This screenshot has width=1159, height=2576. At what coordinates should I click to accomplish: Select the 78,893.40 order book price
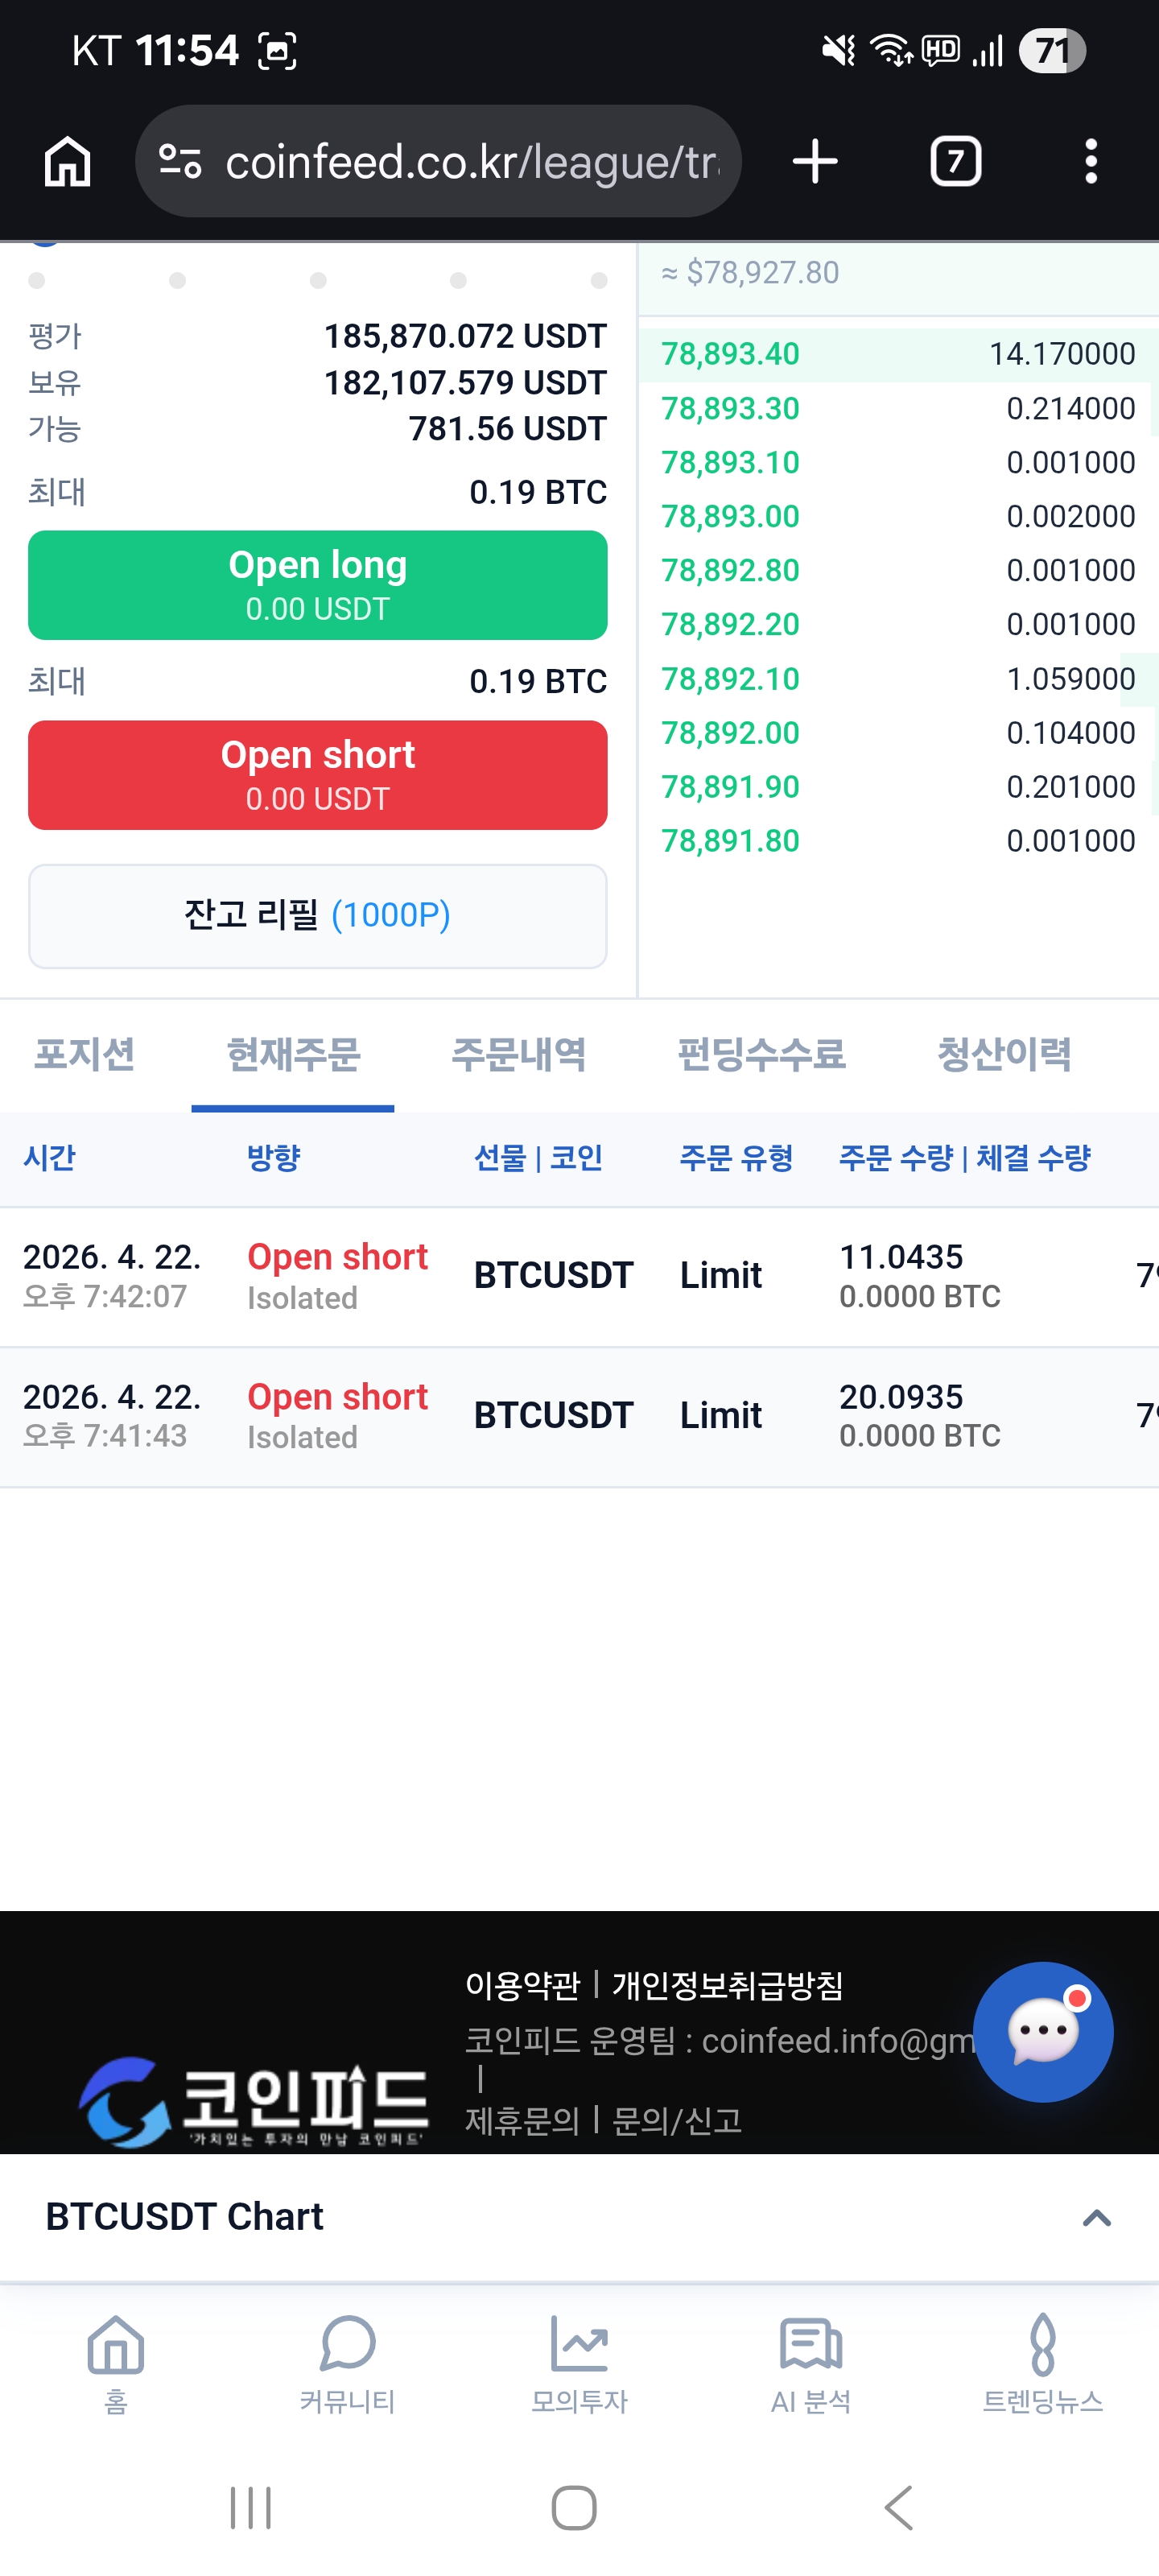[x=730, y=354]
